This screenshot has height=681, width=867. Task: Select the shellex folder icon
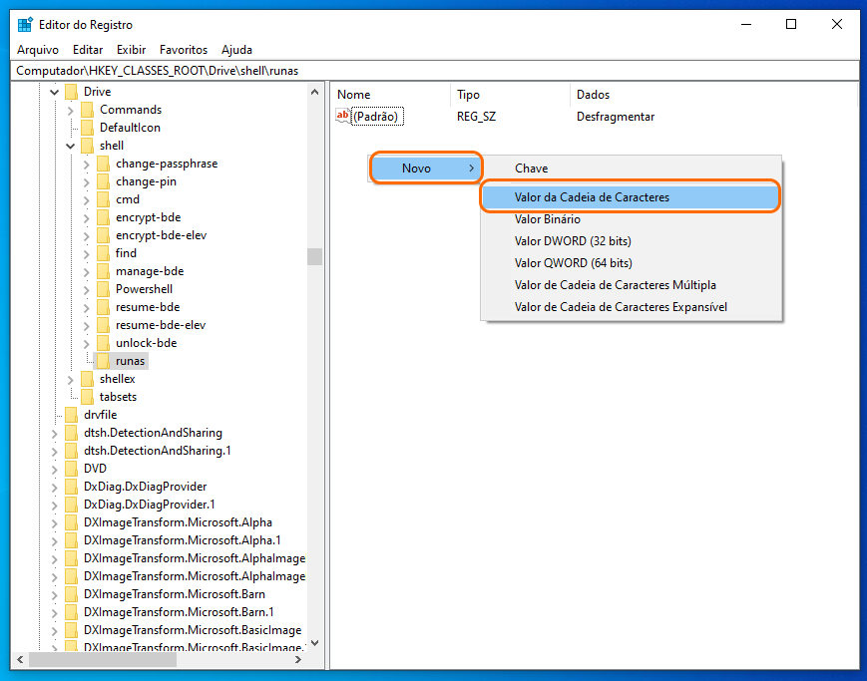(88, 379)
